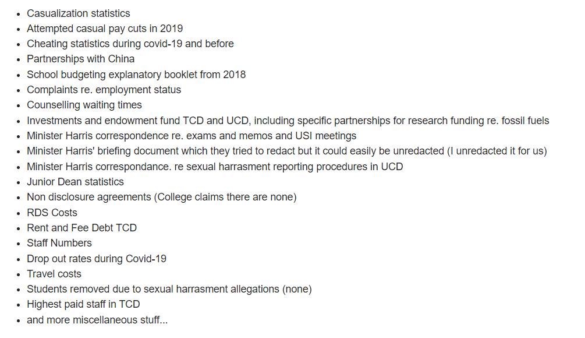Select the "Partnerships with China" entry
The width and height of the screenshot is (585, 338).
(80, 59)
